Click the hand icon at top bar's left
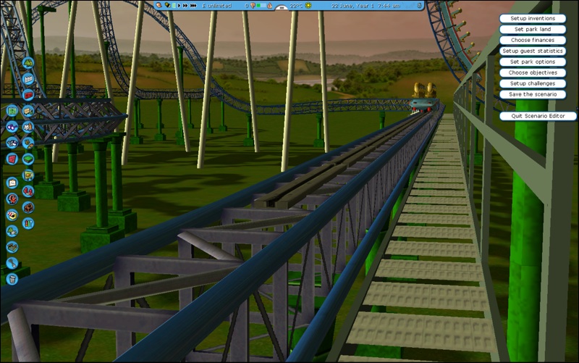 [x=159, y=5]
